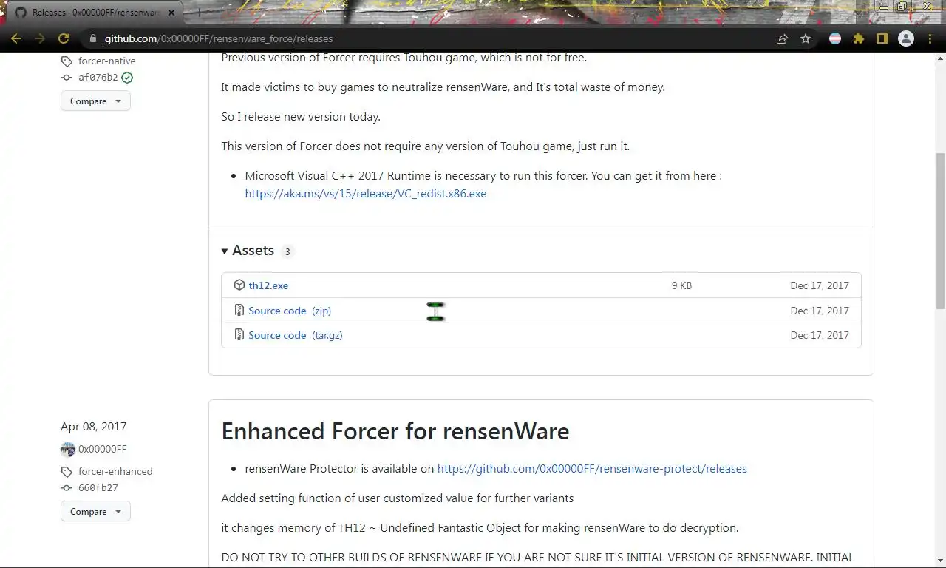Click file icon for Source code (tar.gz)

[239, 335]
